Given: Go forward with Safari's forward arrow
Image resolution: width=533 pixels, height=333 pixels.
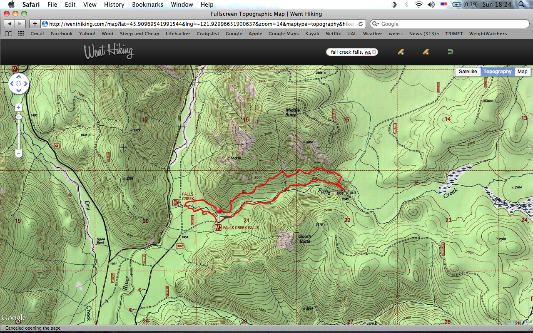Looking at the screenshot, I should 20,24.
